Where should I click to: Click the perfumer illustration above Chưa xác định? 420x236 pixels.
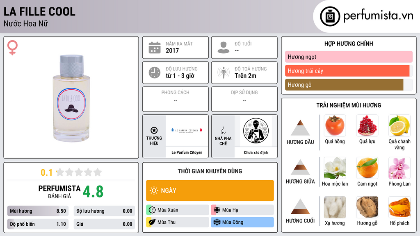[x=256, y=131]
